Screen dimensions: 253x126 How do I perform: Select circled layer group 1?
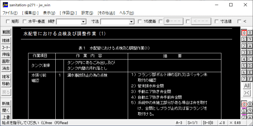pyautogui.click(x=244, y=111)
